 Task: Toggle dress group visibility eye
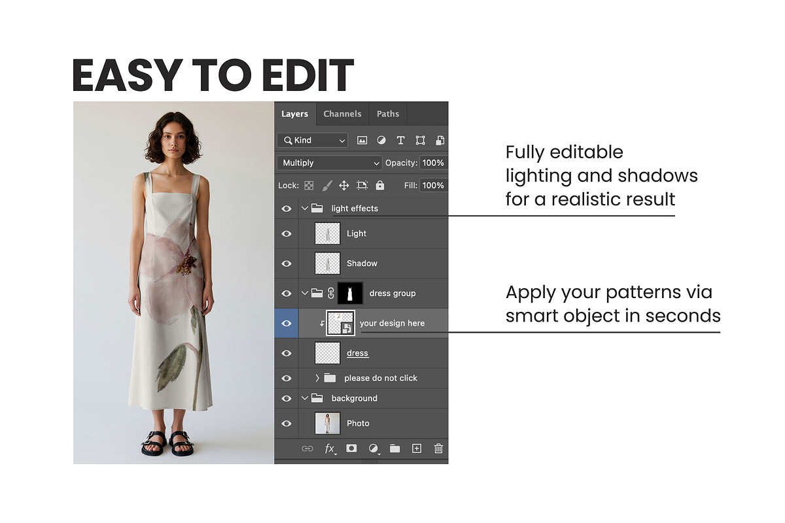click(287, 293)
